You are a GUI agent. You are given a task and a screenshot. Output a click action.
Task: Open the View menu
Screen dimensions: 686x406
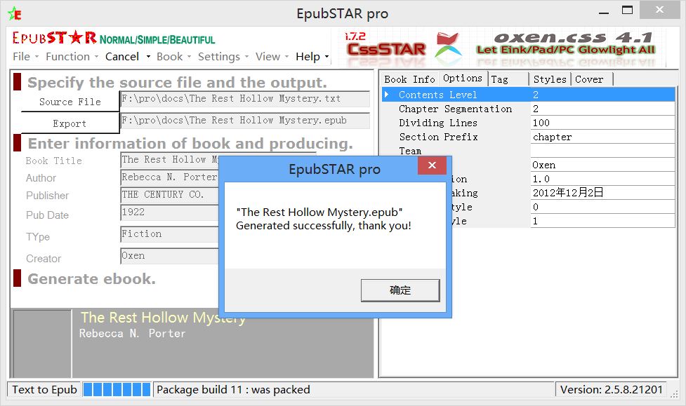[x=268, y=57]
